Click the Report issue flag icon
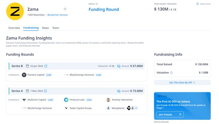219x124 pixels. [198, 4]
